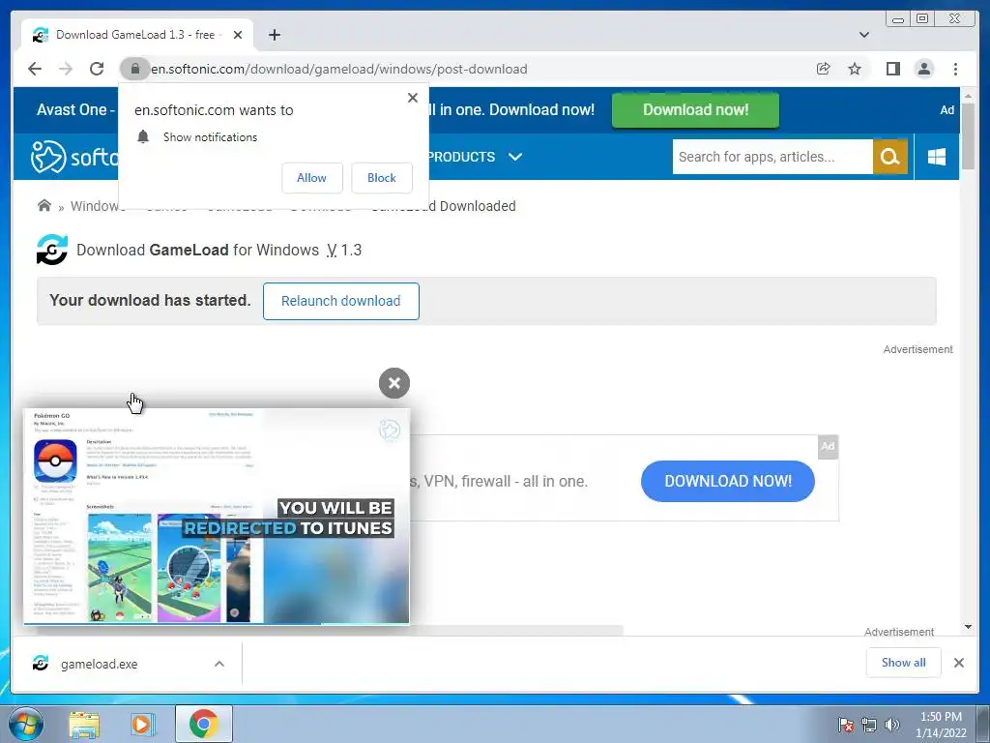This screenshot has width=990, height=743.
Task: Relaunch the download
Action: pos(341,302)
